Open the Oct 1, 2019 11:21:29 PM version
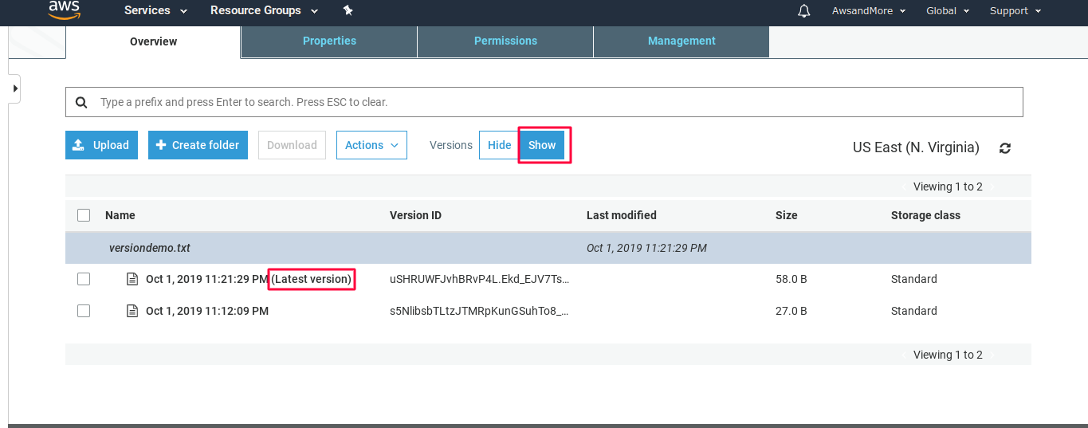Image resolution: width=1088 pixels, height=428 pixels. click(207, 279)
